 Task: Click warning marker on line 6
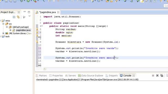click(x=37, y=32)
